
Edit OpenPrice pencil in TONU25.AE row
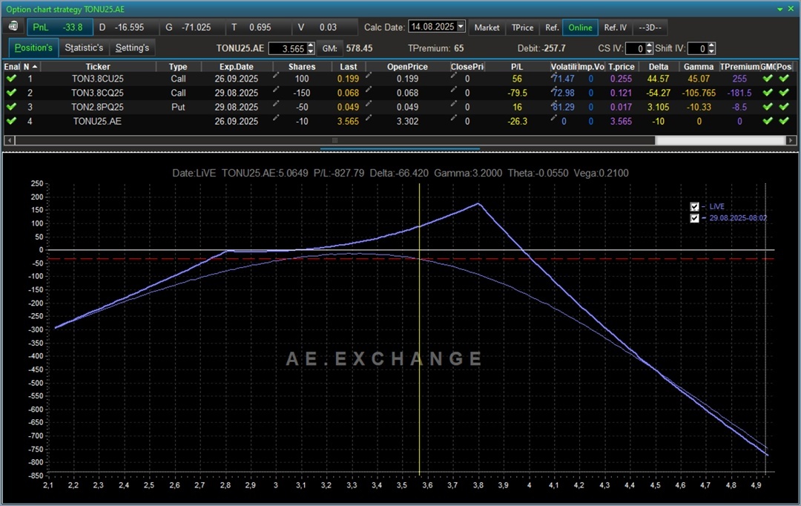coord(369,118)
